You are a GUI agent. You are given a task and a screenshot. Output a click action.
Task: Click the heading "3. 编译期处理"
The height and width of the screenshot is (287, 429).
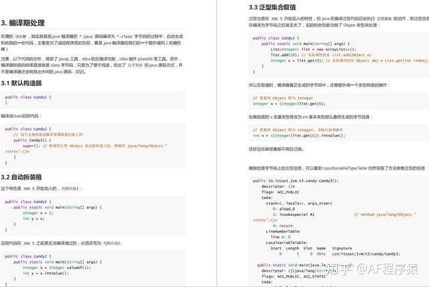click(x=23, y=23)
